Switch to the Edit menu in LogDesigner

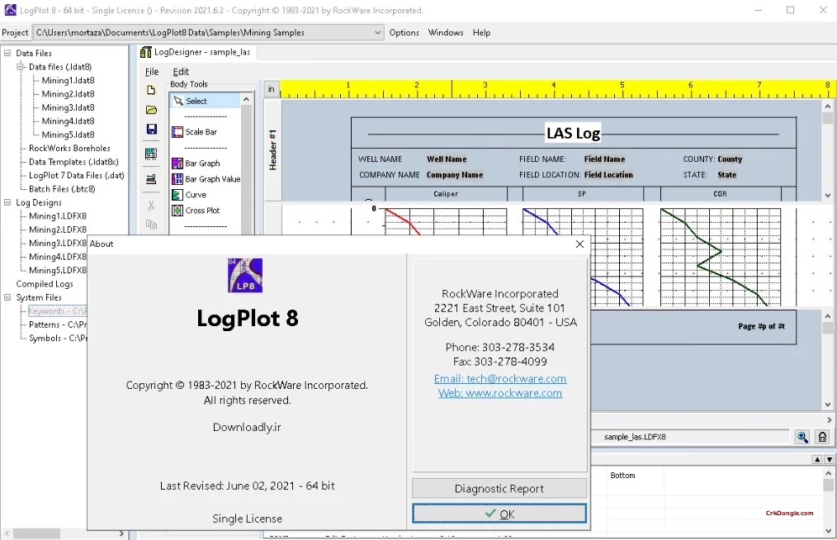point(181,71)
